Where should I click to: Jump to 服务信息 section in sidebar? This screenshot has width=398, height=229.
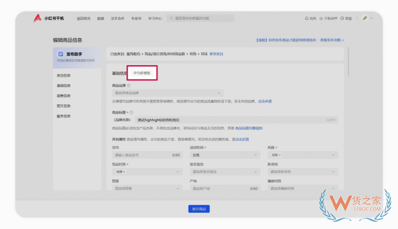coord(64,116)
